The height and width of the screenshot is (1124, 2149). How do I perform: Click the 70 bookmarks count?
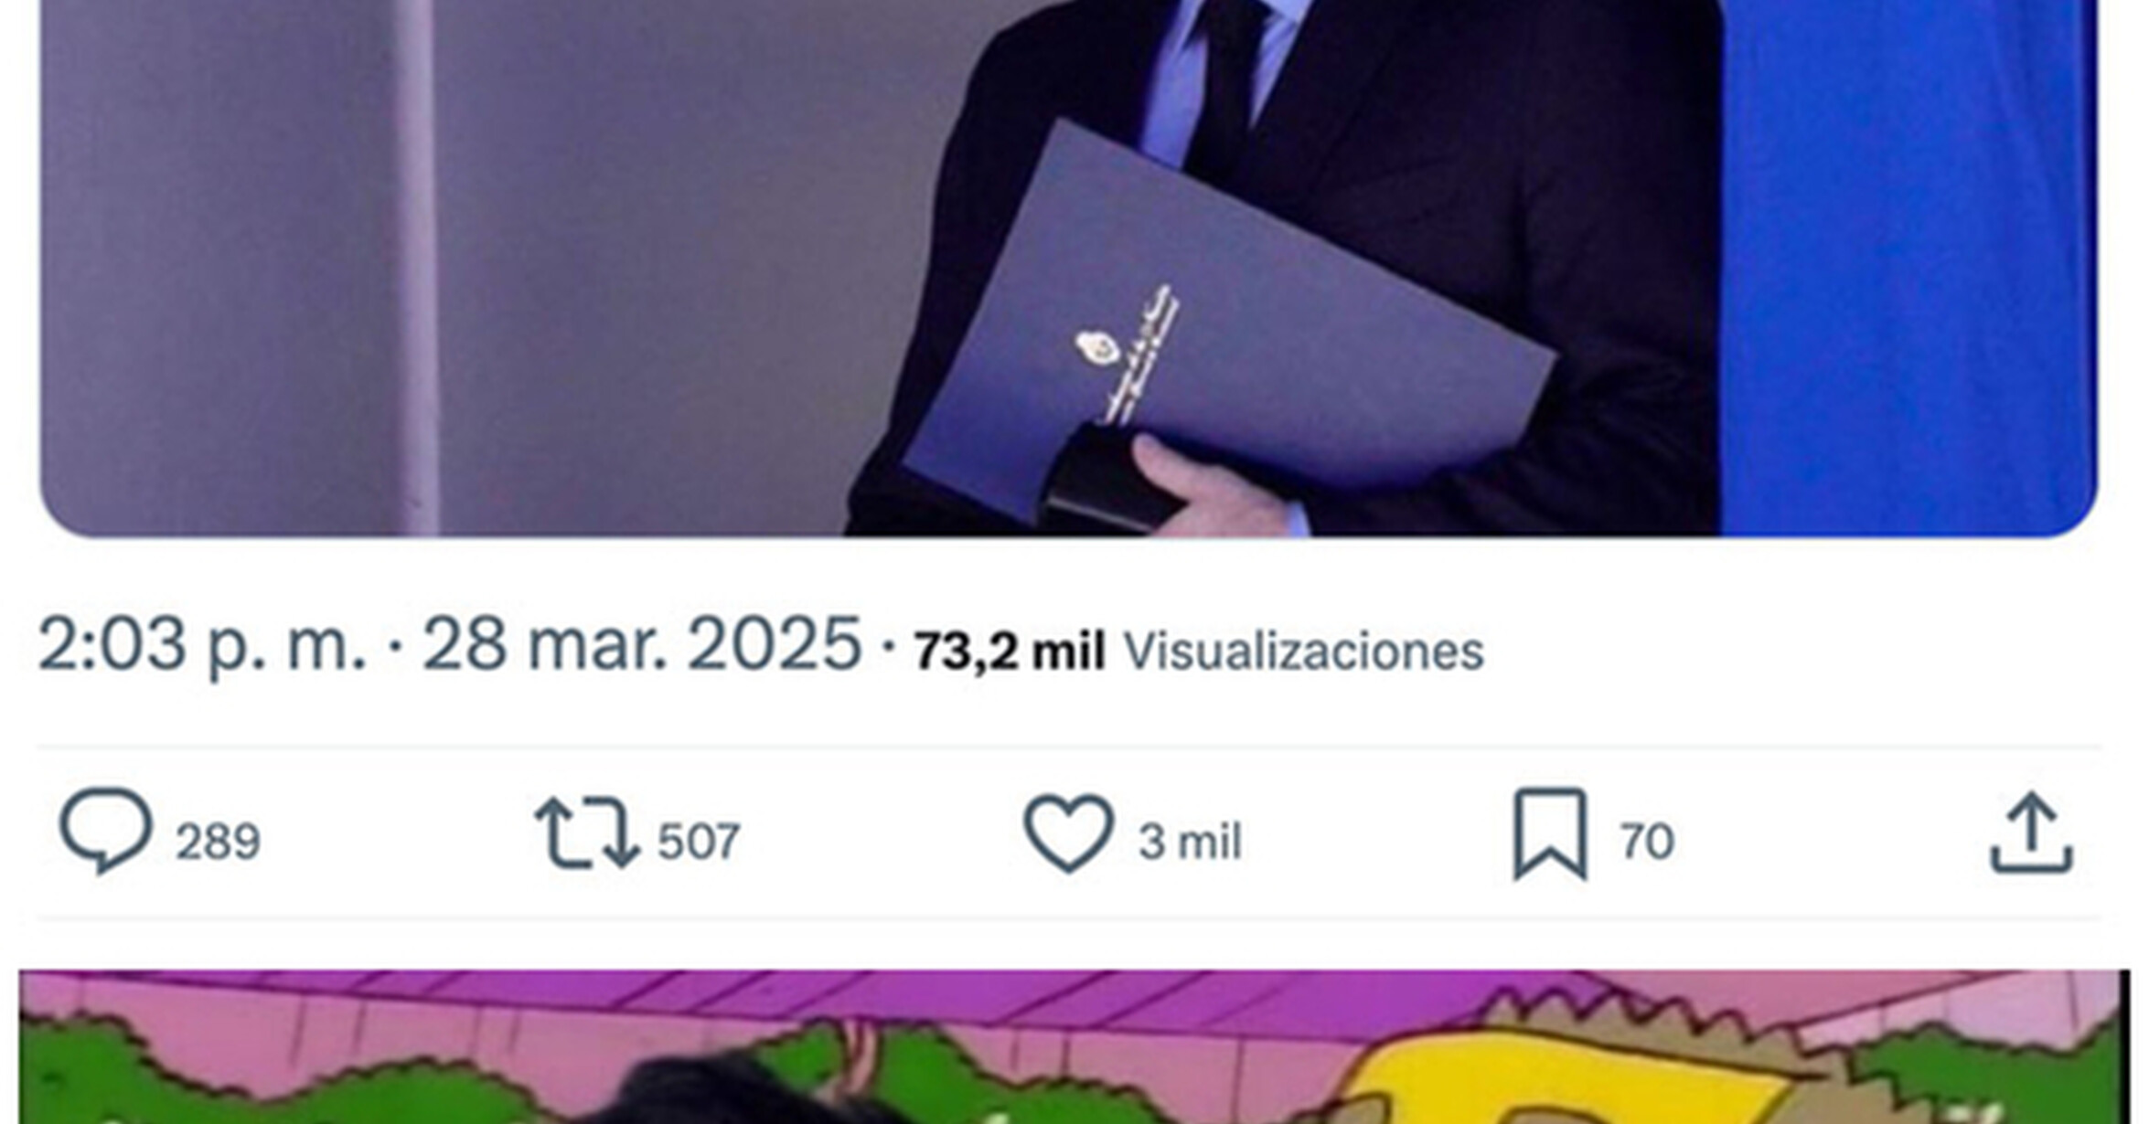1647,842
